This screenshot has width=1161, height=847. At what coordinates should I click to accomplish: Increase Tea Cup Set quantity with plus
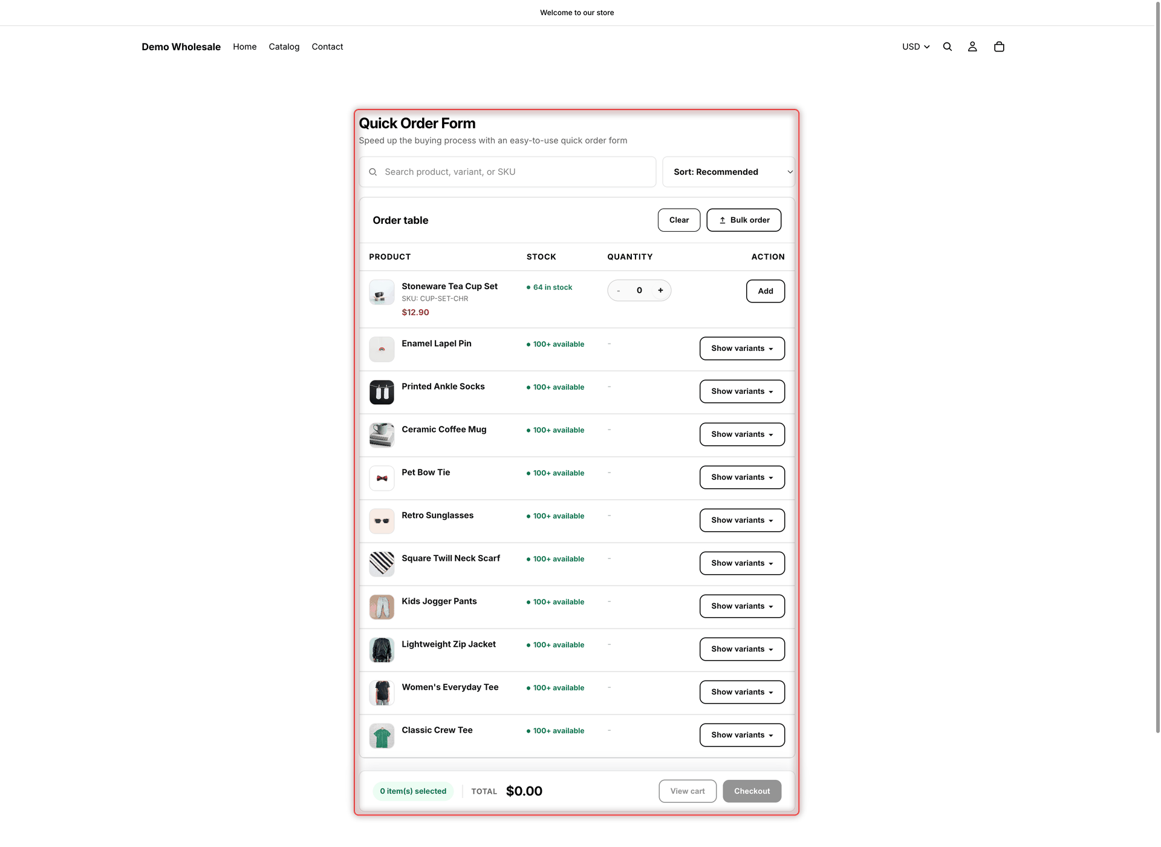click(660, 290)
